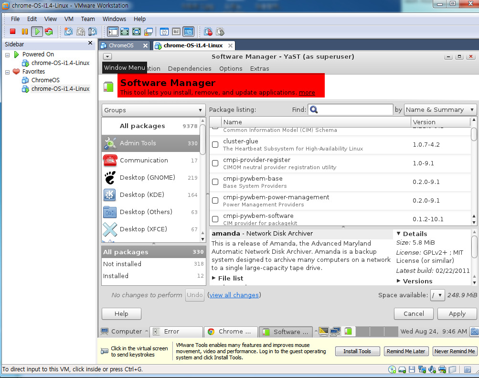Screen dimensions: 479x378
Task: Click the package listing vertical scrollbar
Action: (x=474, y=177)
